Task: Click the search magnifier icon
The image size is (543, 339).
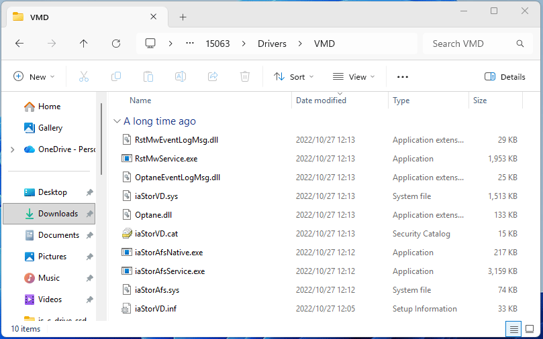Action: [520, 44]
